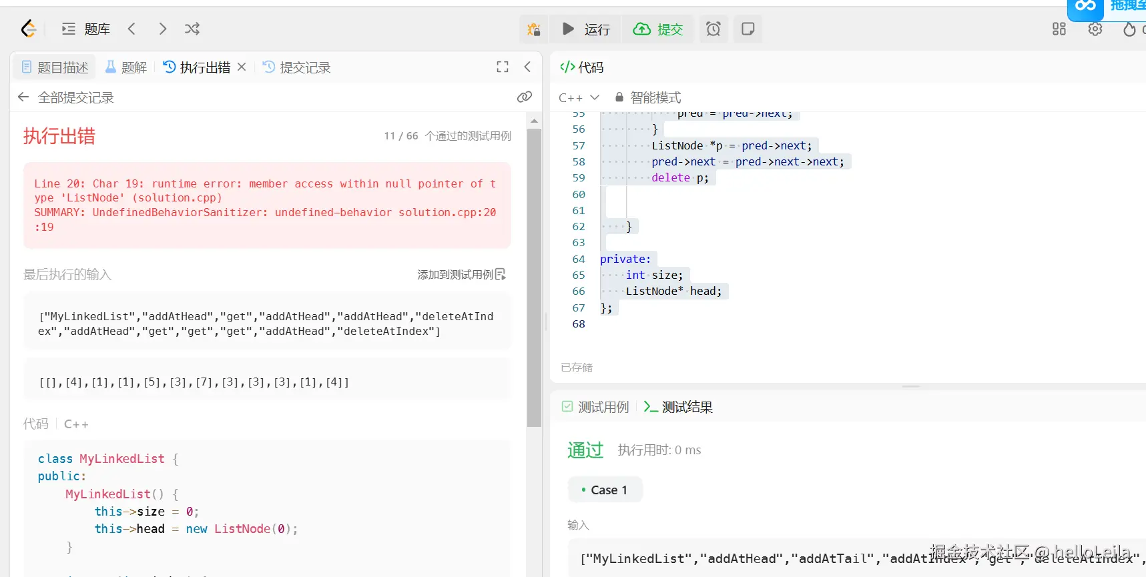
Task: Click the left panel vertical scrollbar
Action: tap(534, 277)
